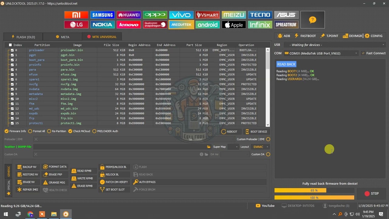This screenshot has height=219, width=389.
Task: Open the SPECIAL side tab
Action: pyautogui.click(x=9, y=187)
